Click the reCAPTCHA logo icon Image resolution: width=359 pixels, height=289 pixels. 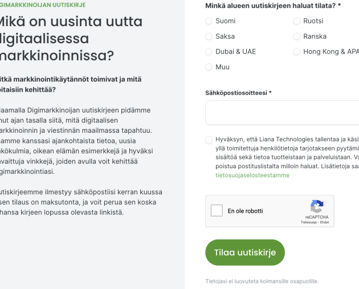[317, 206]
